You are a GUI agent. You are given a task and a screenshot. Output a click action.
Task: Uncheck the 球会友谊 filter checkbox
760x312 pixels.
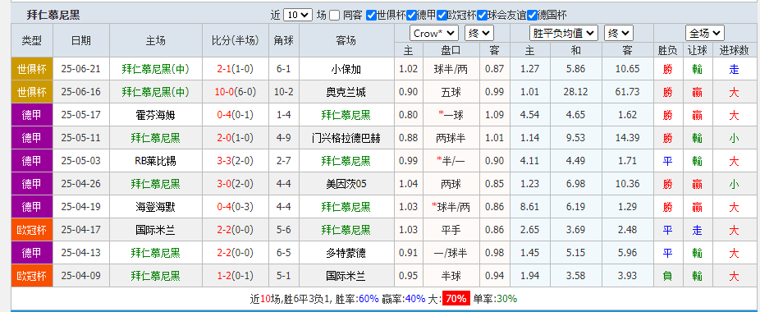click(x=482, y=15)
